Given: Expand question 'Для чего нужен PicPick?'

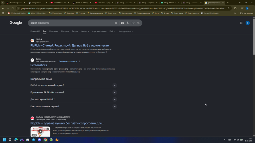Looking at the screenshot, I should pos(74,99).
